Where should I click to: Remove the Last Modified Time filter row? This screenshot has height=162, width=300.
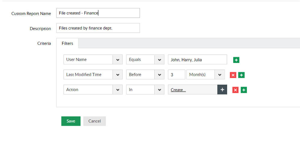tap(233, 75)
